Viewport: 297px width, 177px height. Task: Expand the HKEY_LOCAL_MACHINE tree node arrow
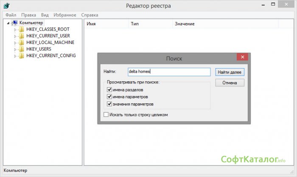click(15, 43)
